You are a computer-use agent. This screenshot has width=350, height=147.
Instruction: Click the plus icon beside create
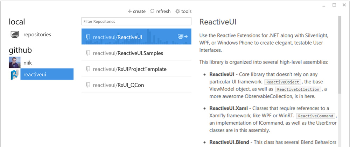pos(129,12)
